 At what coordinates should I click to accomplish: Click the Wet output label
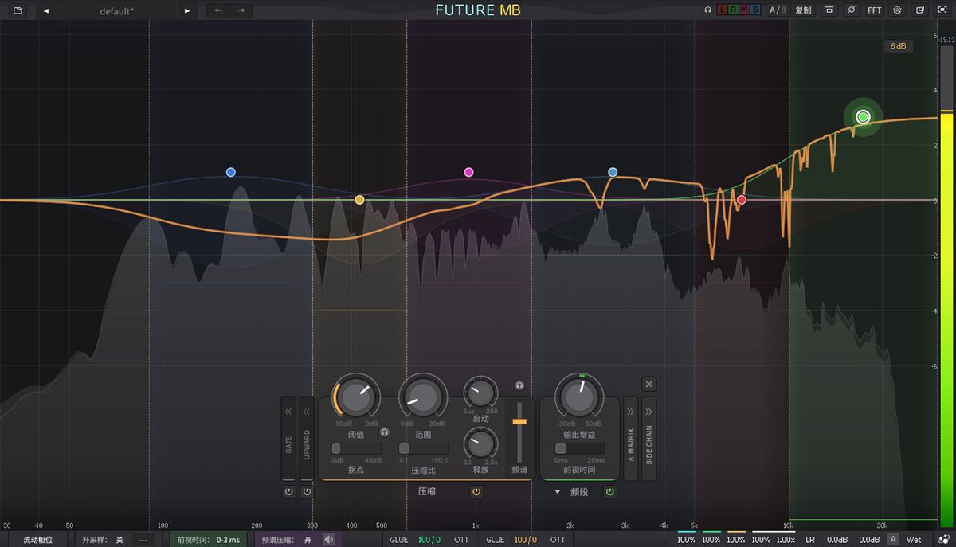coord(914,540)
